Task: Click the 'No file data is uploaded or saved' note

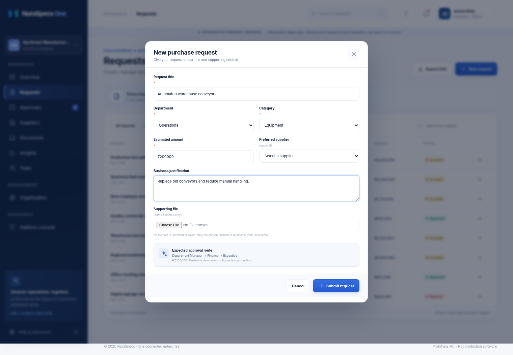Action: 211,235
